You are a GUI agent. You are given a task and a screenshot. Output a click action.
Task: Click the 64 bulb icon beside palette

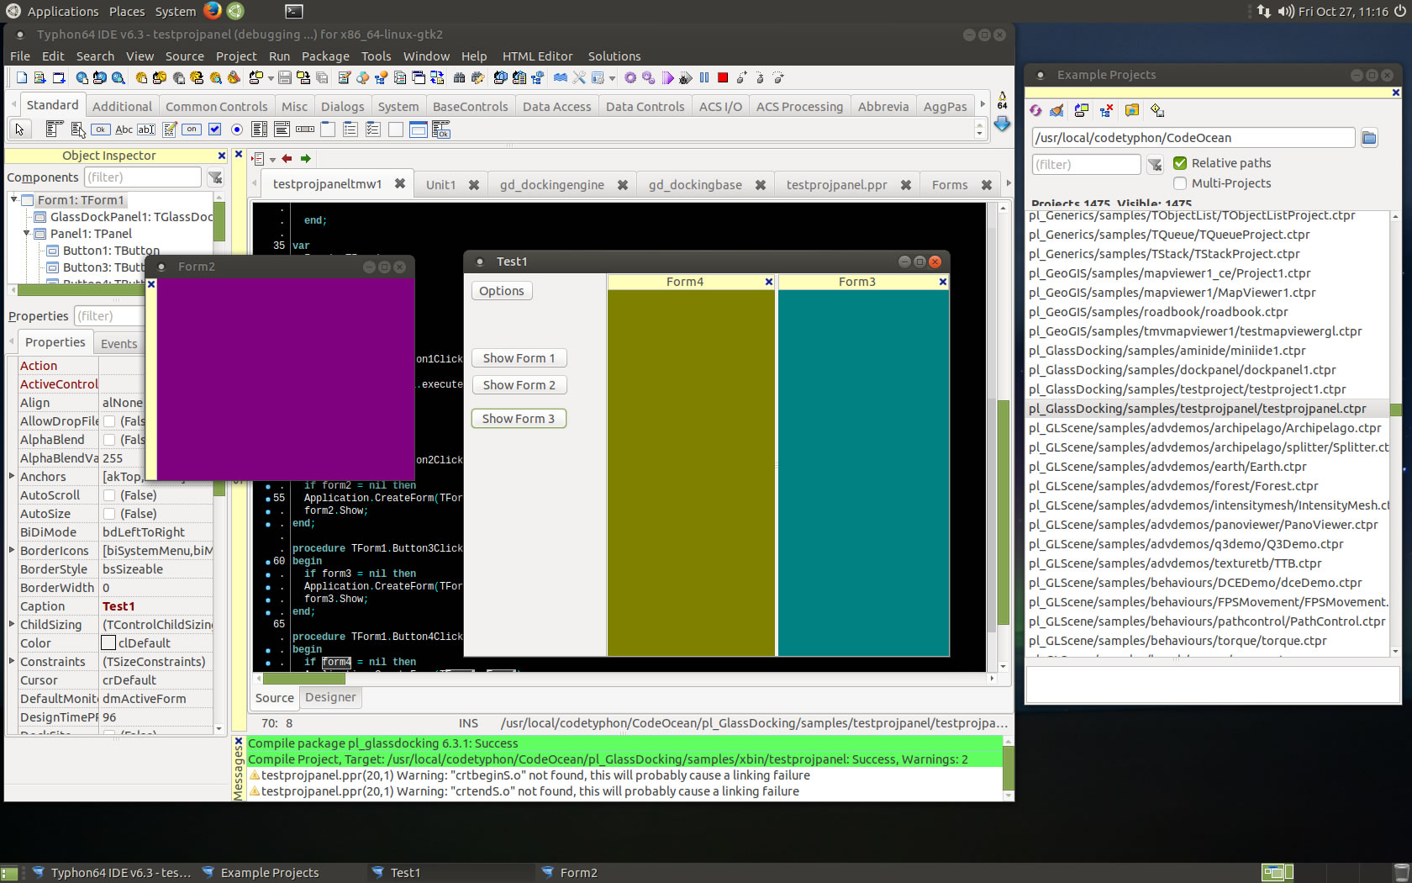point(1002,100)
